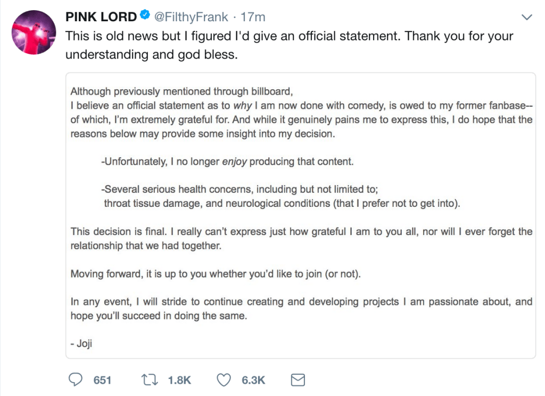Click the 651 replies count
Screen dimensions: 545x396
(102, 380)
